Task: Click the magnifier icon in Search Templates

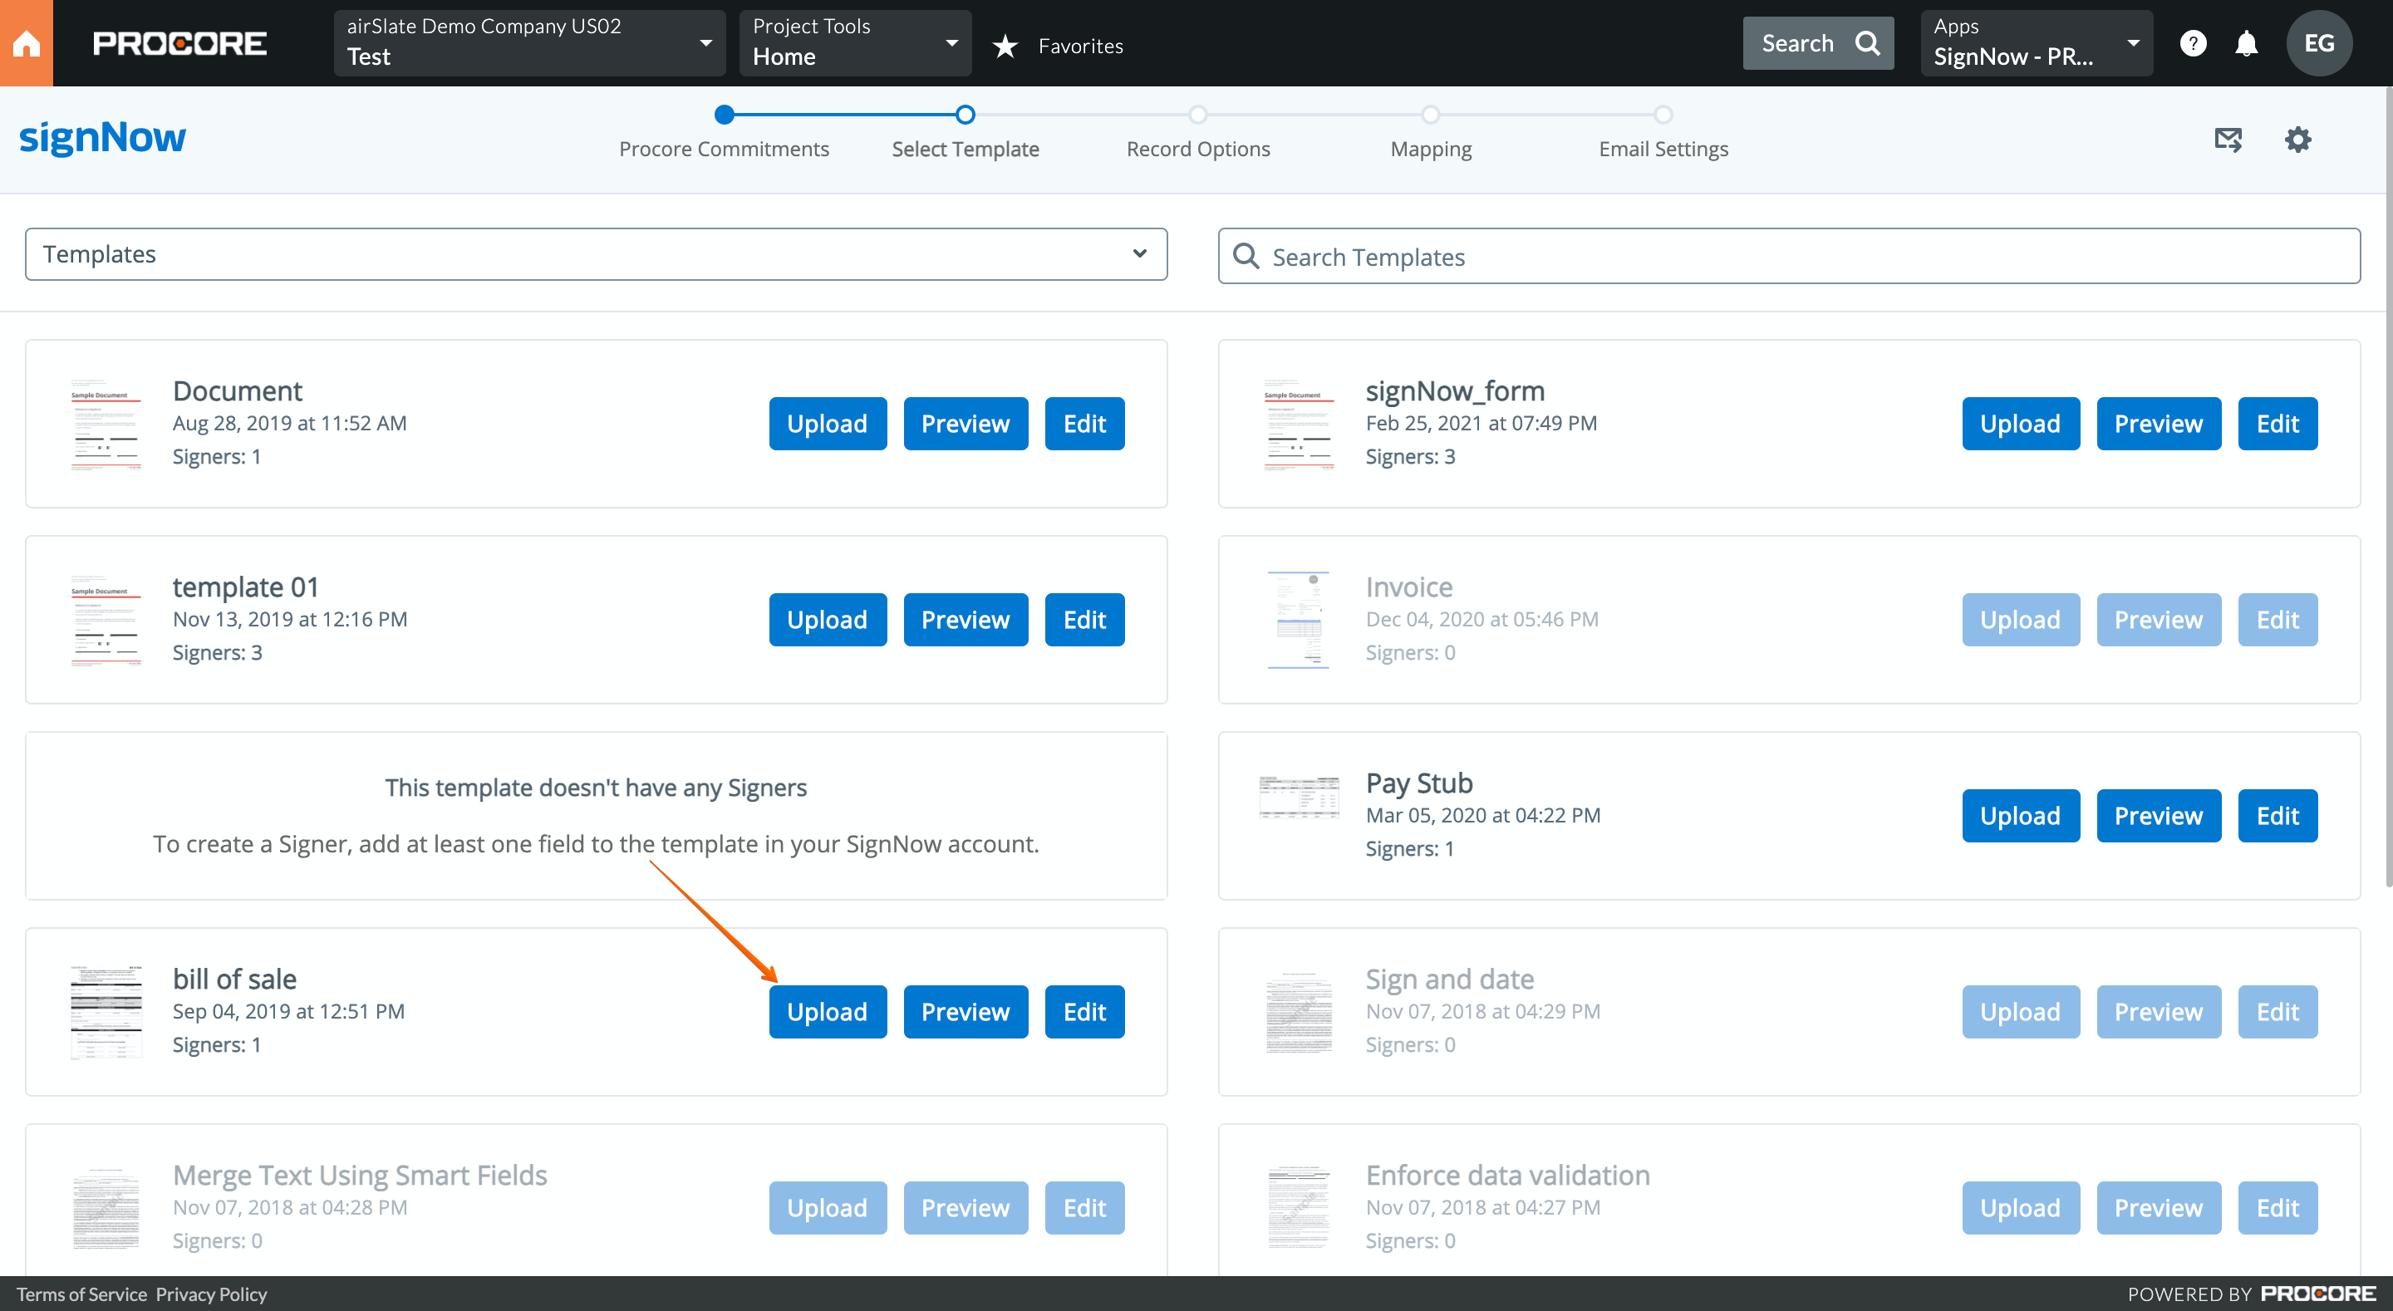Action: [x=1245, y=256]
